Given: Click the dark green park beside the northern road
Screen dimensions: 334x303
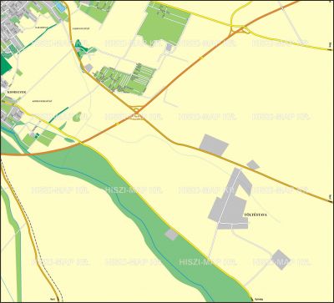Looking at the screenshot, I should pyautogui.click(x=83, y=47).
